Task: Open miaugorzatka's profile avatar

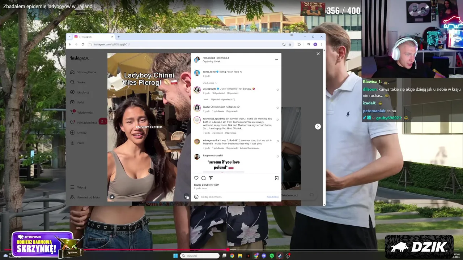Action: pos(197,142)
